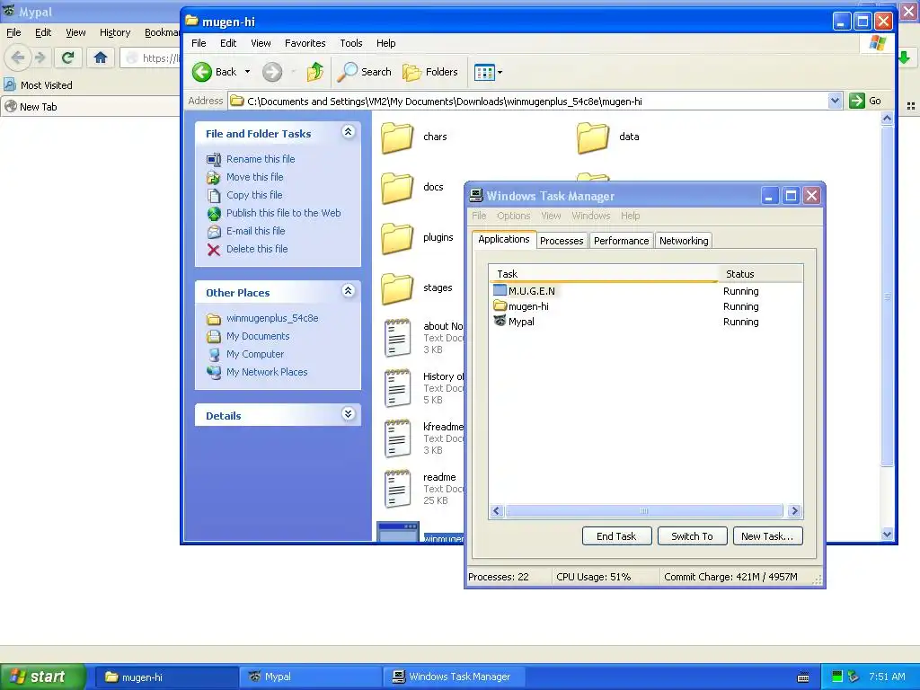
Task: Click the Mypal home button
Action: click(101, 57)
